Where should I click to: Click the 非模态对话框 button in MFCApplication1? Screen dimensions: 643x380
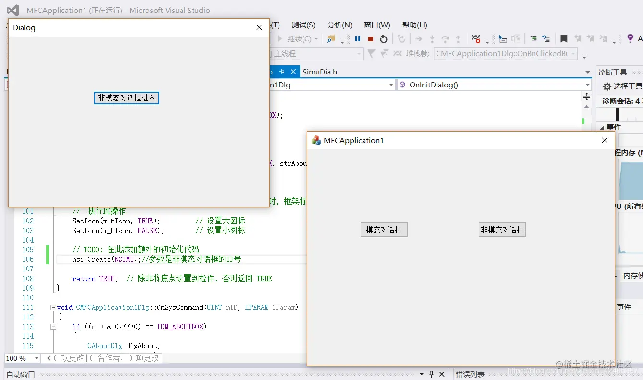pyautogui.click(x=502, y=230)
